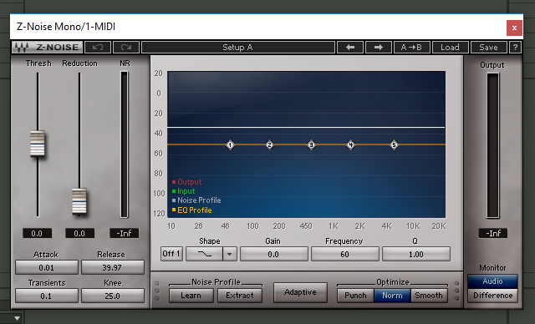535x324 pixels.
Task: Click the Undo arrow button
Action: pyautogui.click(x=98, y=48)
